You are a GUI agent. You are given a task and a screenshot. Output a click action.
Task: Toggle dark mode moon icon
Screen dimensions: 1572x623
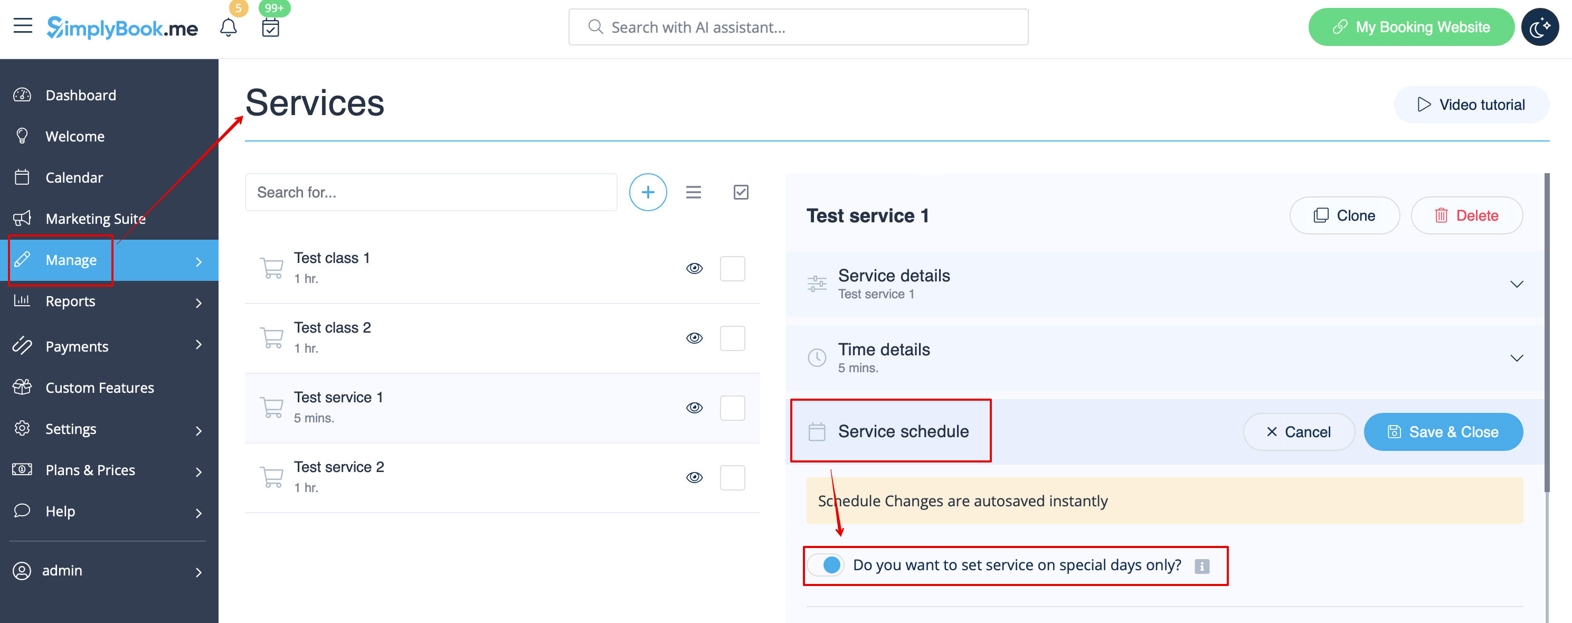pos(1540,27)
